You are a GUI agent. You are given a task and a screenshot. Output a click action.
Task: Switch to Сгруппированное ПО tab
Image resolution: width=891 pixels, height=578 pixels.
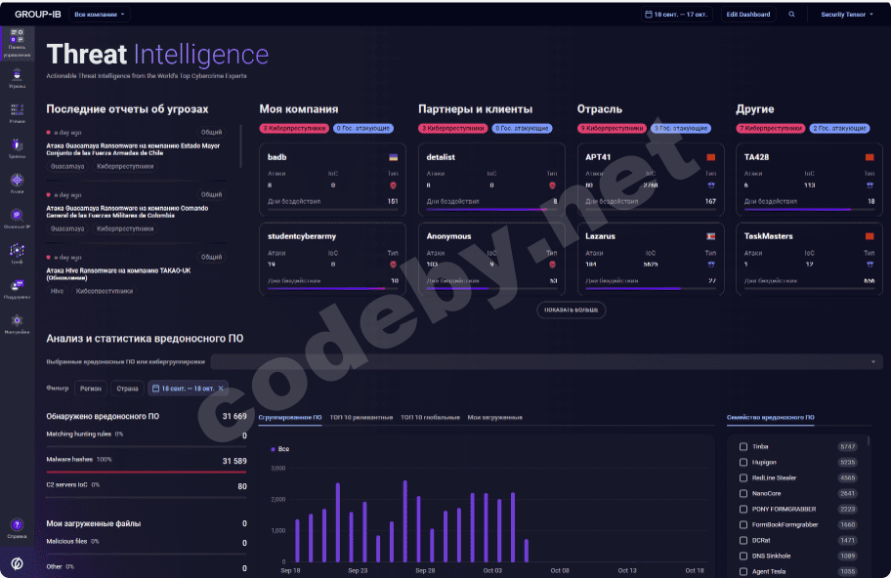click(x=290, y=417)
